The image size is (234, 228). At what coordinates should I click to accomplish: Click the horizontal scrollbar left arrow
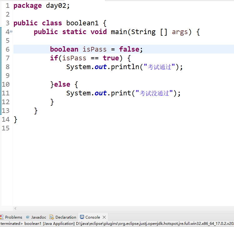tap(15, 208)
